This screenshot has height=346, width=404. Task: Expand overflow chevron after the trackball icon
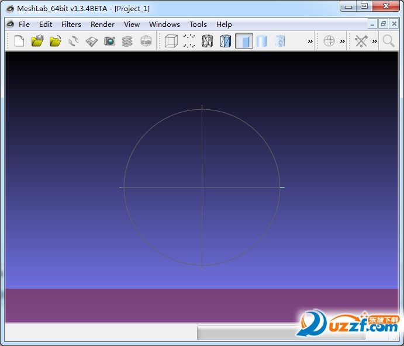(343, 41)
